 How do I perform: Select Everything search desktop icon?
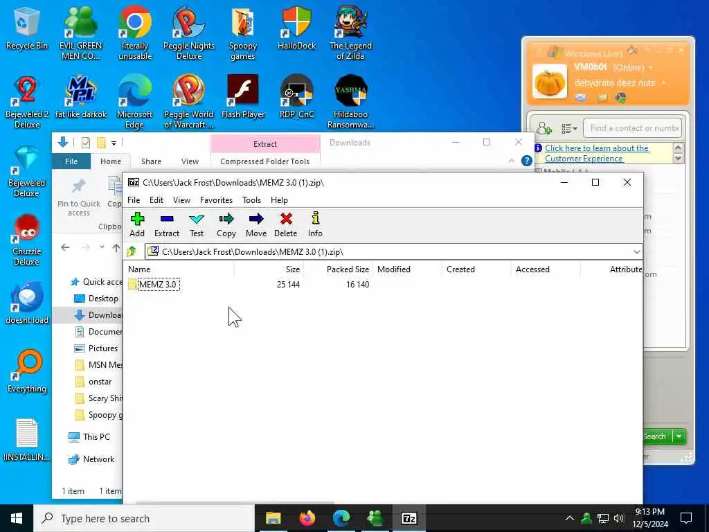click(27, 372)
